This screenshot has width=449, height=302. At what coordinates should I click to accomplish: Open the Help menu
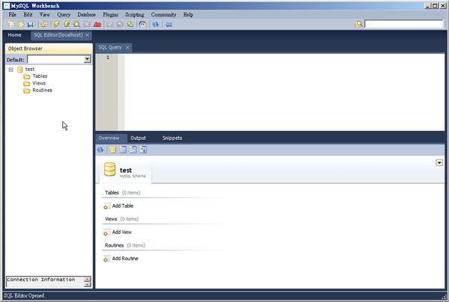click(x=188, y=15)
